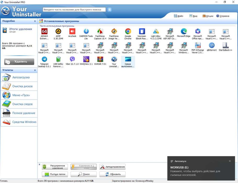Open the Итоги удаления report
This screenshot has width=238, height=183.
pos(20,29)
